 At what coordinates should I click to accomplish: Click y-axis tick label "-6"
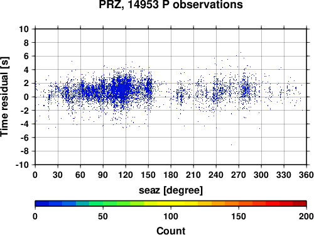coord(24,138)
